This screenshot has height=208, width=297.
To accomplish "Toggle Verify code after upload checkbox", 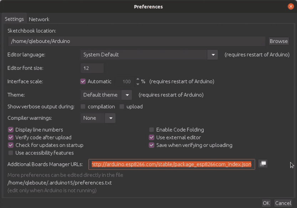I will coord(11,137).
